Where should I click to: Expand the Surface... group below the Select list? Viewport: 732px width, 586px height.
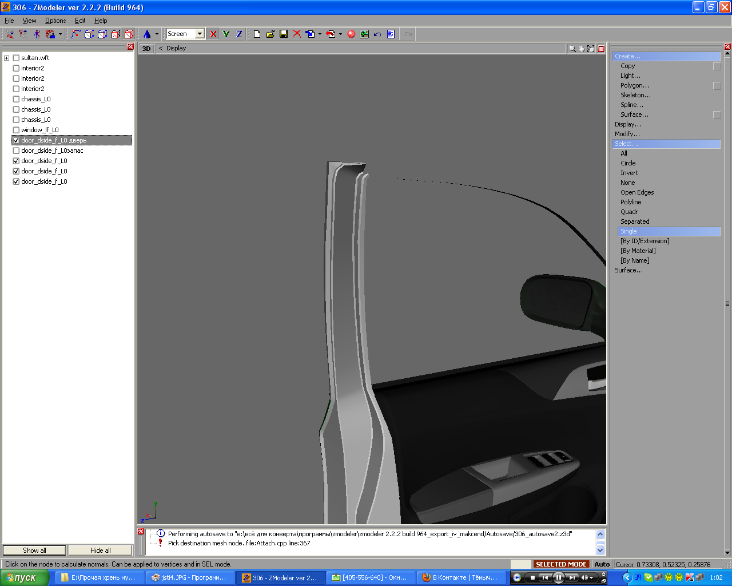628,270
